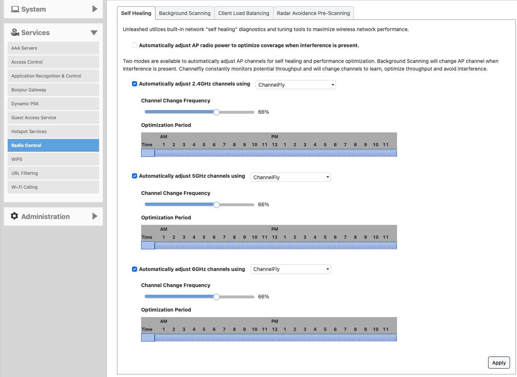Open the 2.4GHz ChannelFly dropdown
Screen dimensions: 517x377
pyautogui.click(x=295, y=84)
